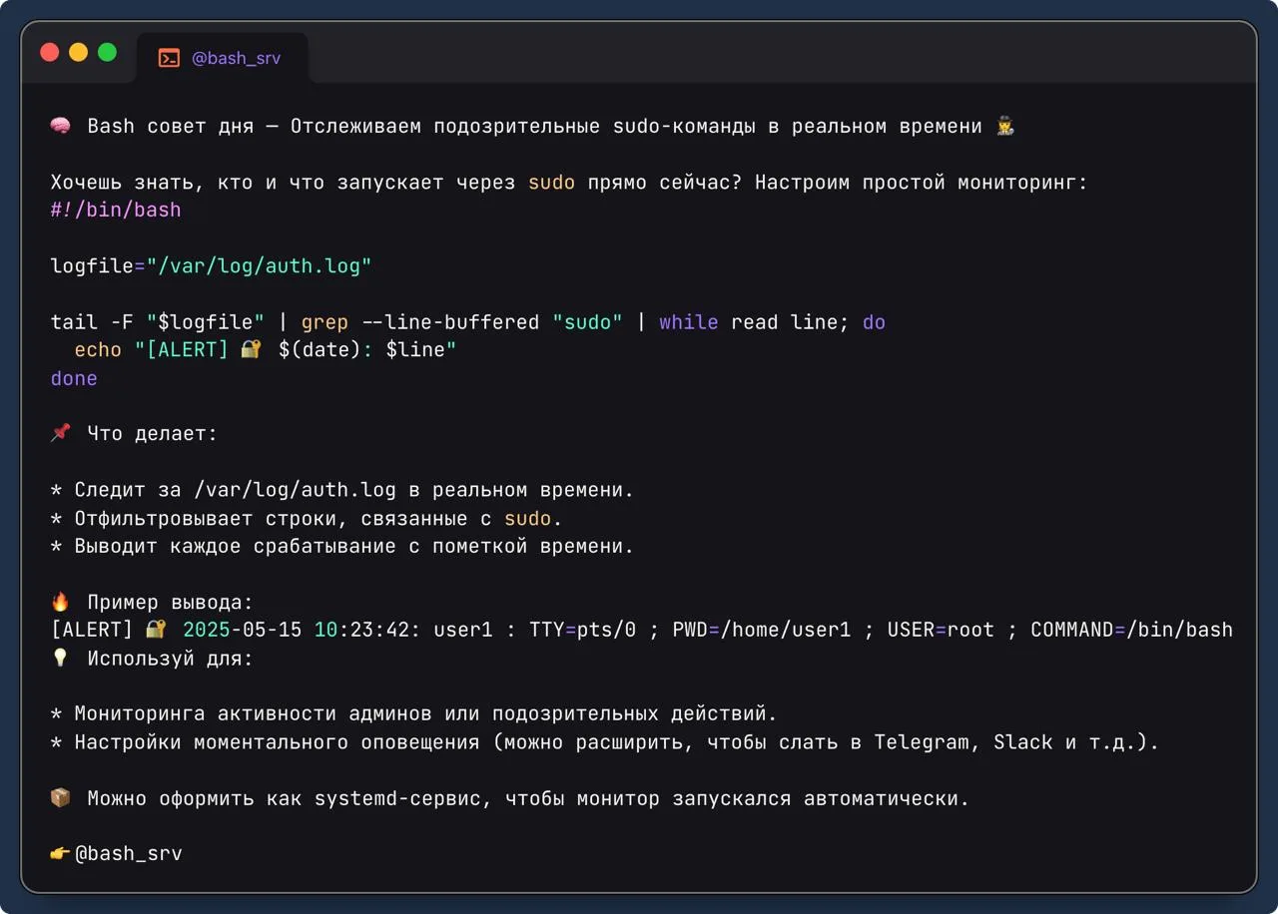Click the "/var/log/auth.log" string in the script
The image size is (1278, 914).
coord(260,266)
